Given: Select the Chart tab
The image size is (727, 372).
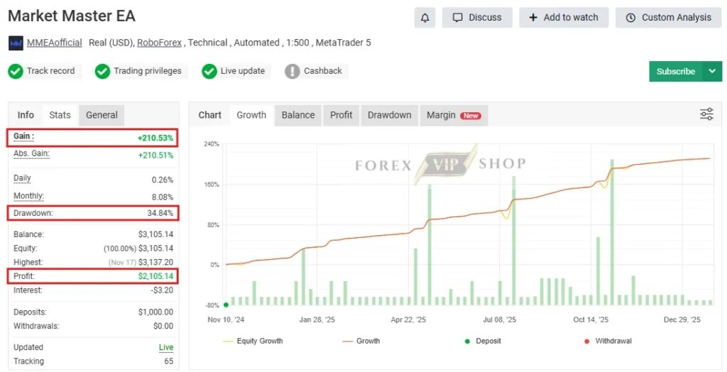Looking at the screenshot, I should pyautogui.click(x=210, y=115).
